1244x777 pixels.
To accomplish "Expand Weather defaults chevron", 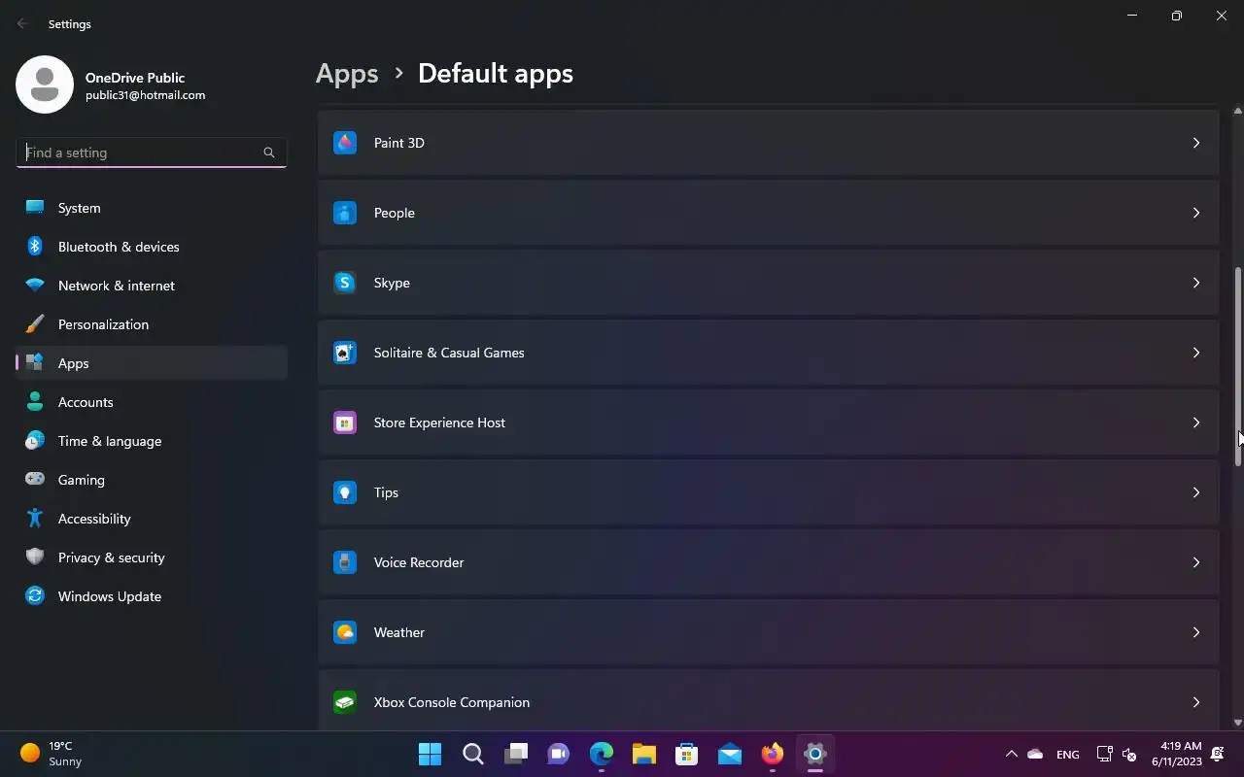I will click(1196, 632).
